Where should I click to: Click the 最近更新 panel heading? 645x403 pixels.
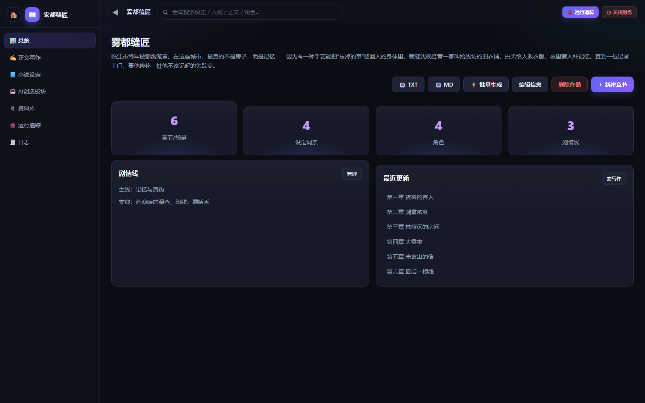[396, 178]
